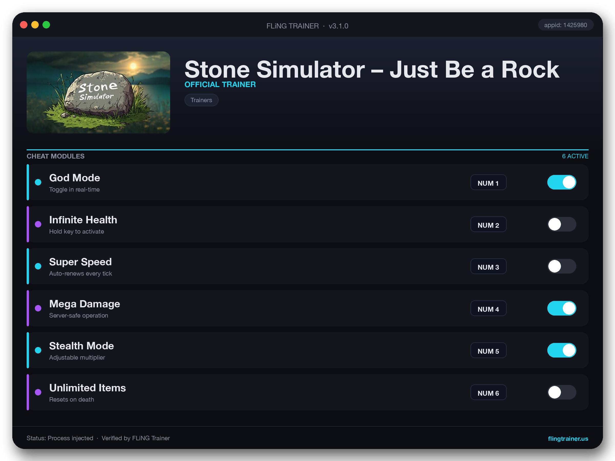Click the NUM 5 hotkey button
This screenshot has height=461, width=615.
click(488, 350)
